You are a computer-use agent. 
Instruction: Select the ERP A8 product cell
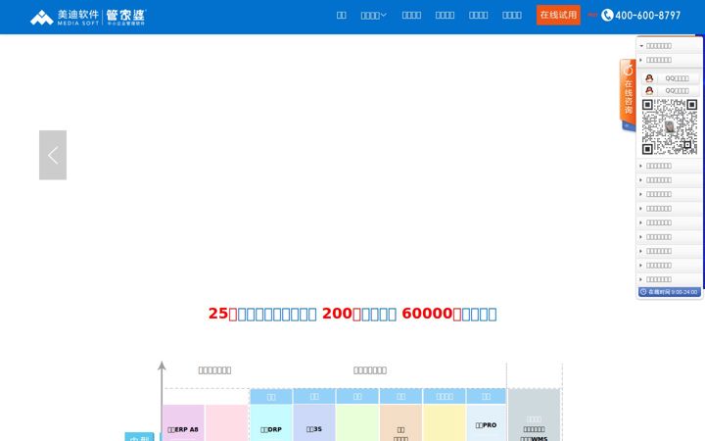(x=183, y=423)
